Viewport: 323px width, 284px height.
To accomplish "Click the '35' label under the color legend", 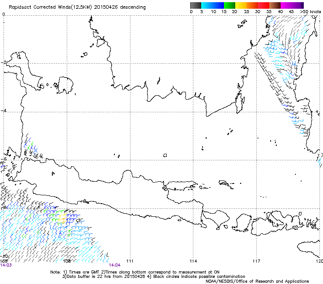I will [269, 11].
